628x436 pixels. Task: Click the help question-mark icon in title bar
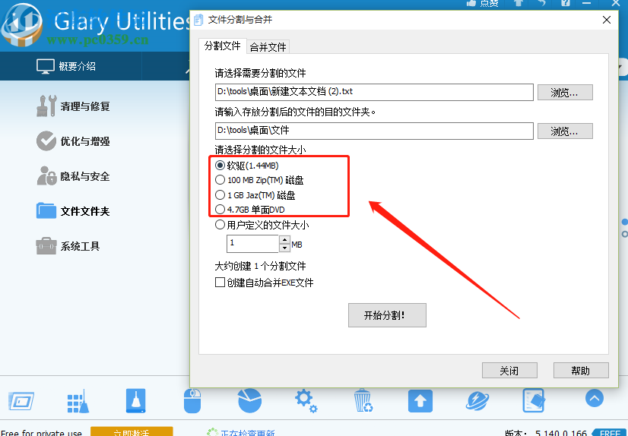click(565, 3)
